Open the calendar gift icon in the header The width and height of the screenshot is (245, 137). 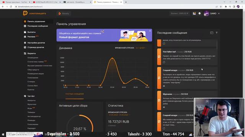[x=194, y=14]
